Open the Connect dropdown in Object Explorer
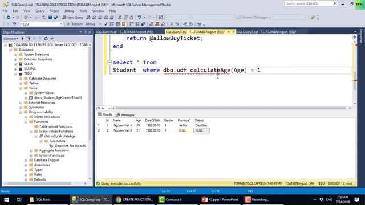This screenshot has width=365, height=205. [11, 39]
